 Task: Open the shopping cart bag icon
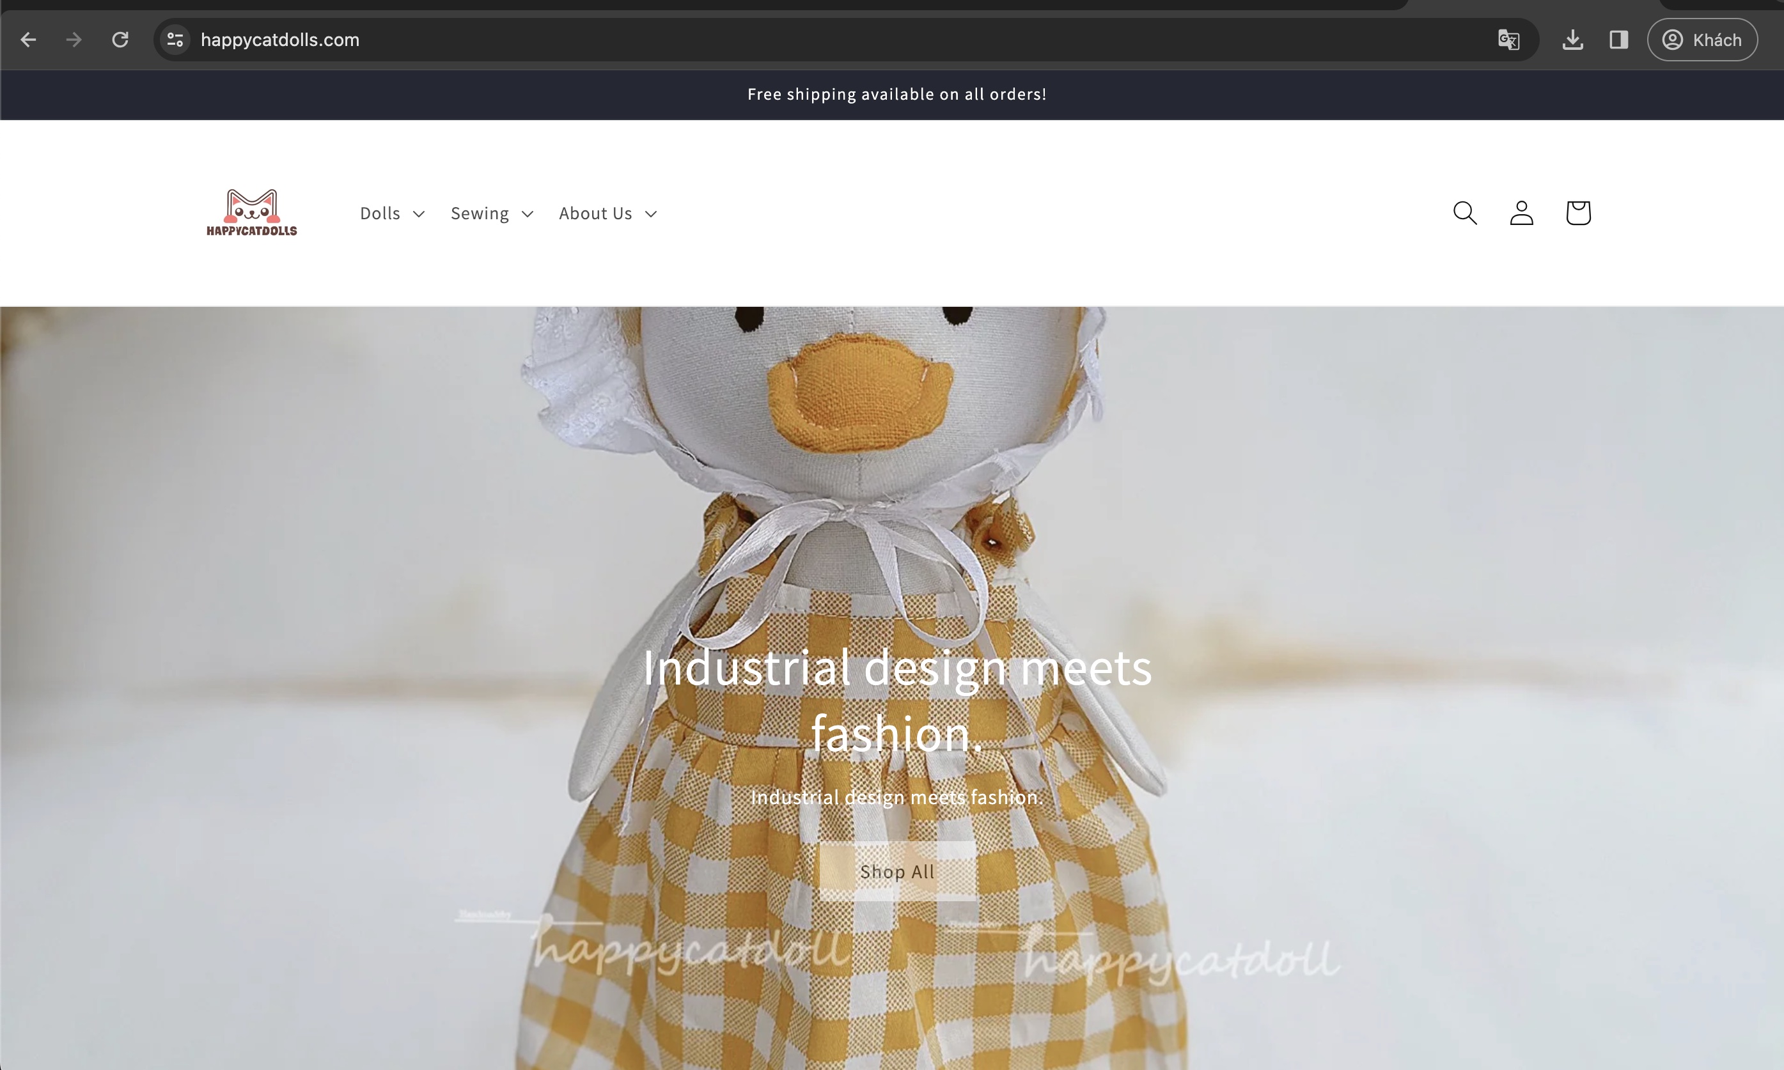point(1579,213)
